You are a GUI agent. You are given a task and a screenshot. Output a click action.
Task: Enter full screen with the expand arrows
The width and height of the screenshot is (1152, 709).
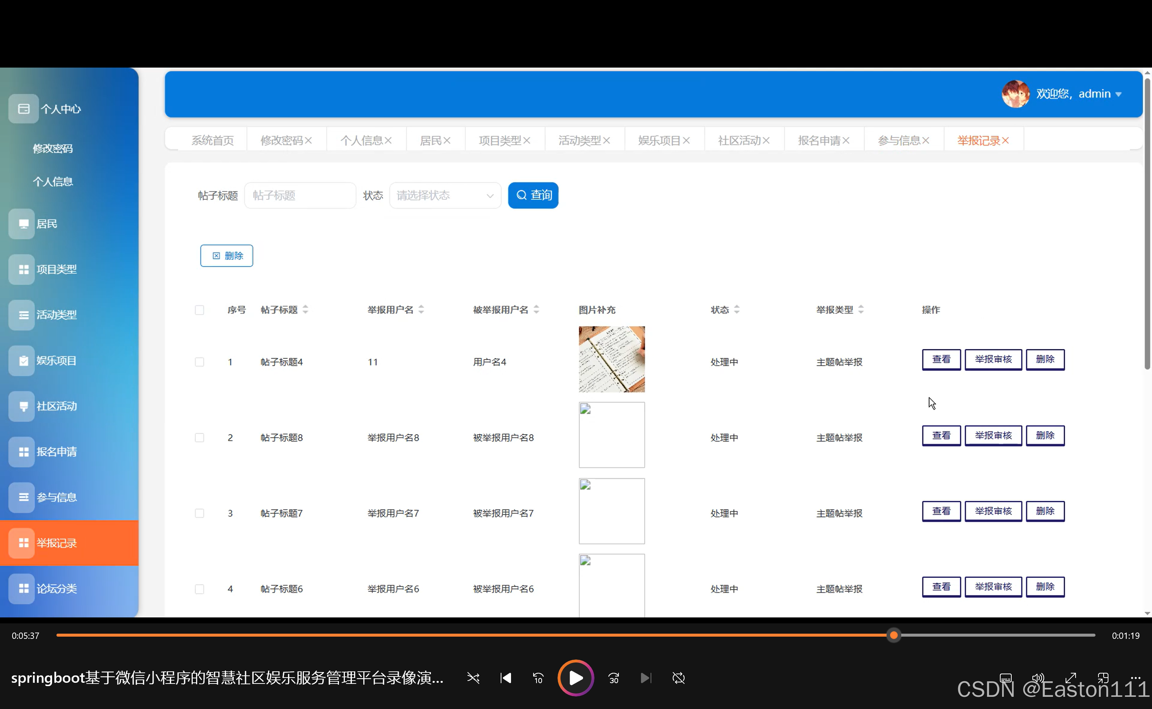1070,678
